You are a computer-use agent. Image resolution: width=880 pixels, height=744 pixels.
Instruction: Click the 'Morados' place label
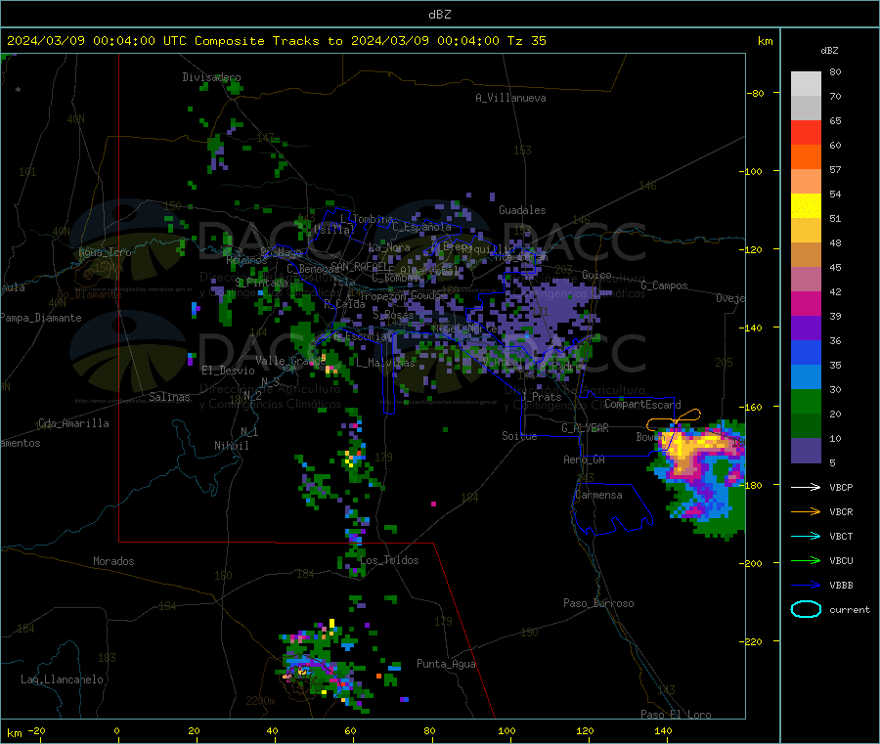click(x=113, y=561)
